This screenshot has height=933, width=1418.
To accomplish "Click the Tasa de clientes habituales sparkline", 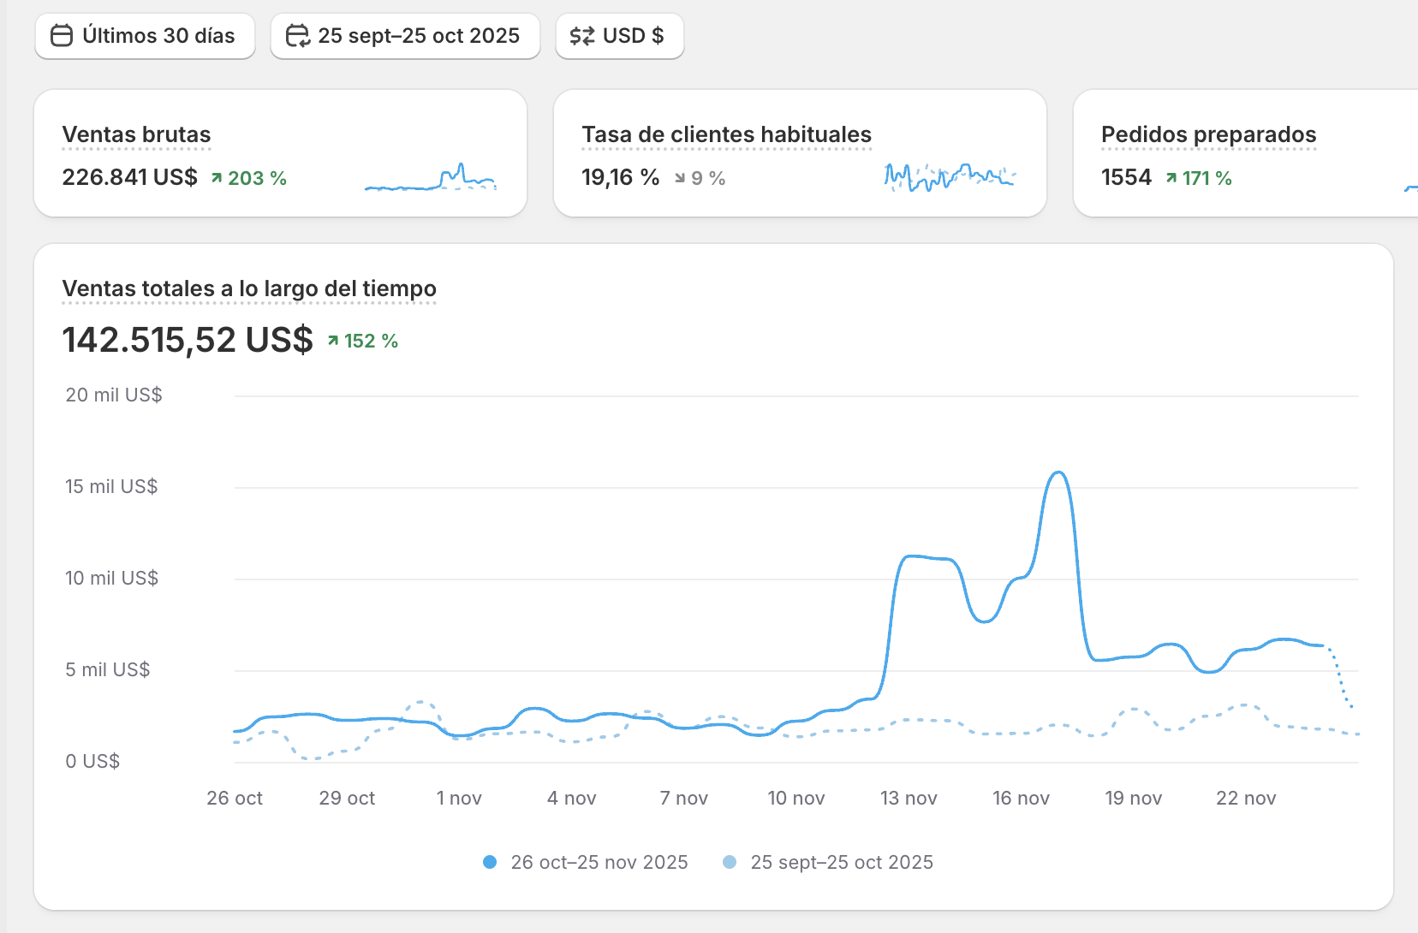I will tap(950, 177).
